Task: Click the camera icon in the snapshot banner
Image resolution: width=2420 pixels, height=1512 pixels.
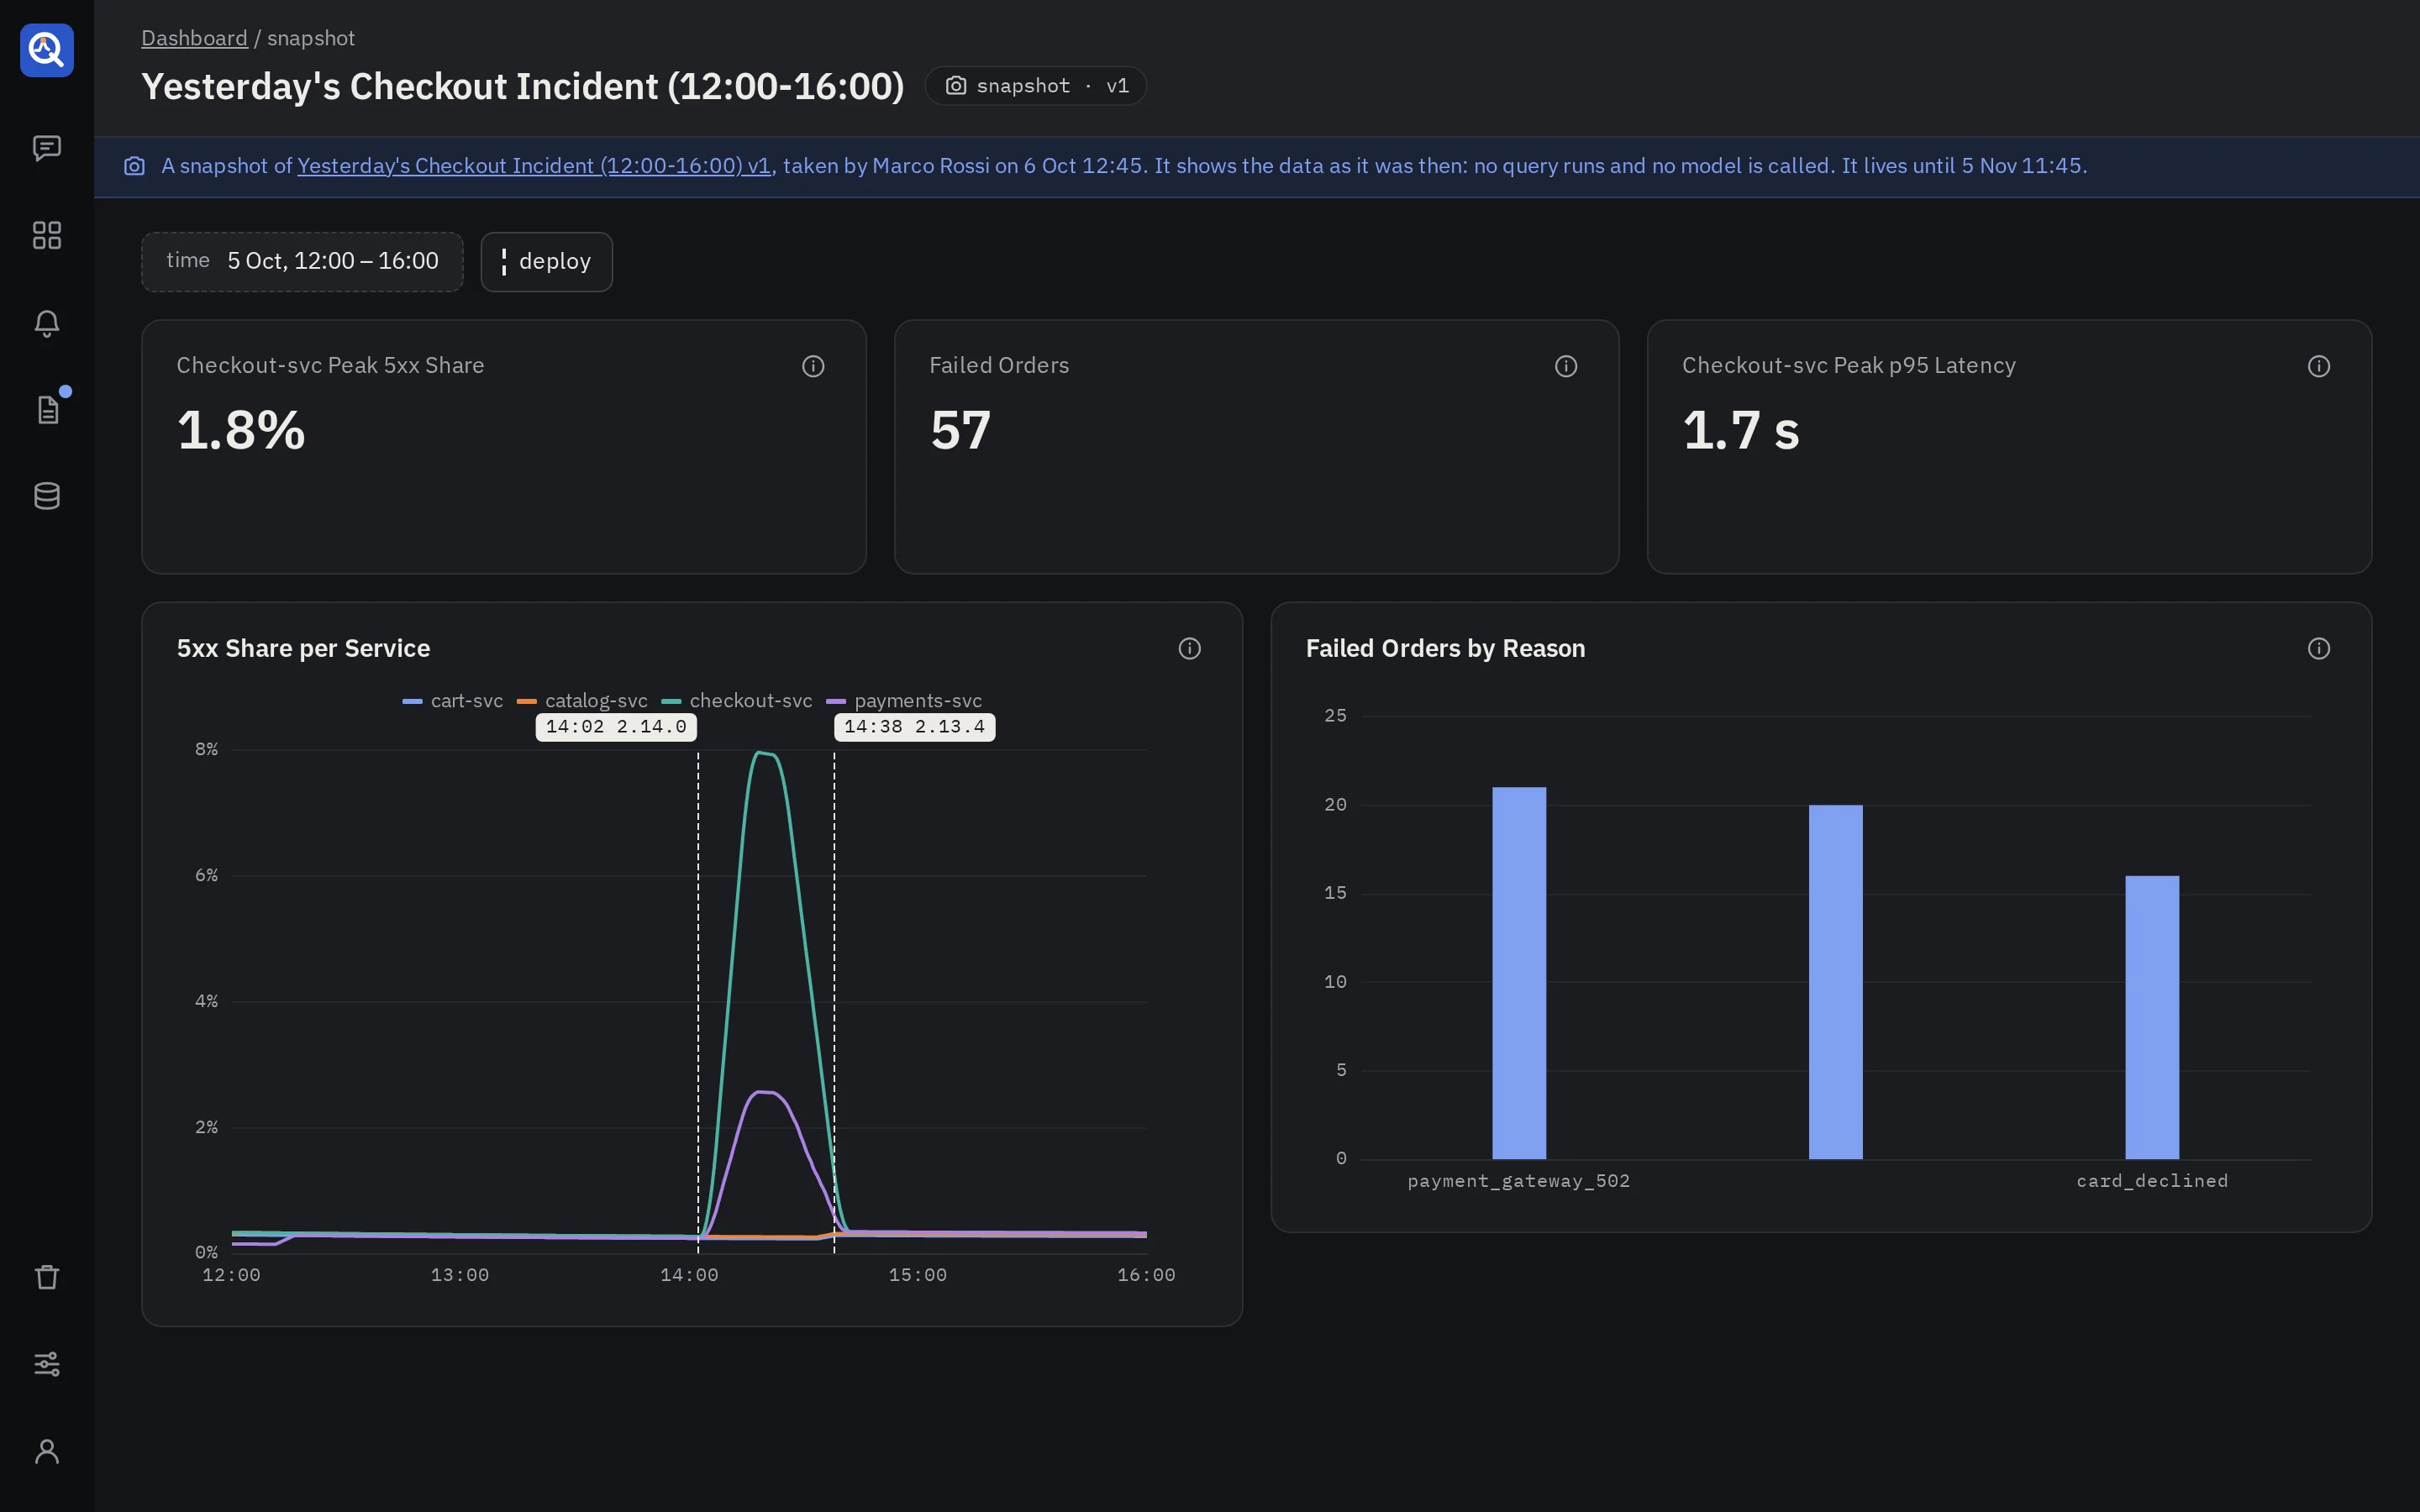Action: (x=134, y=166)
